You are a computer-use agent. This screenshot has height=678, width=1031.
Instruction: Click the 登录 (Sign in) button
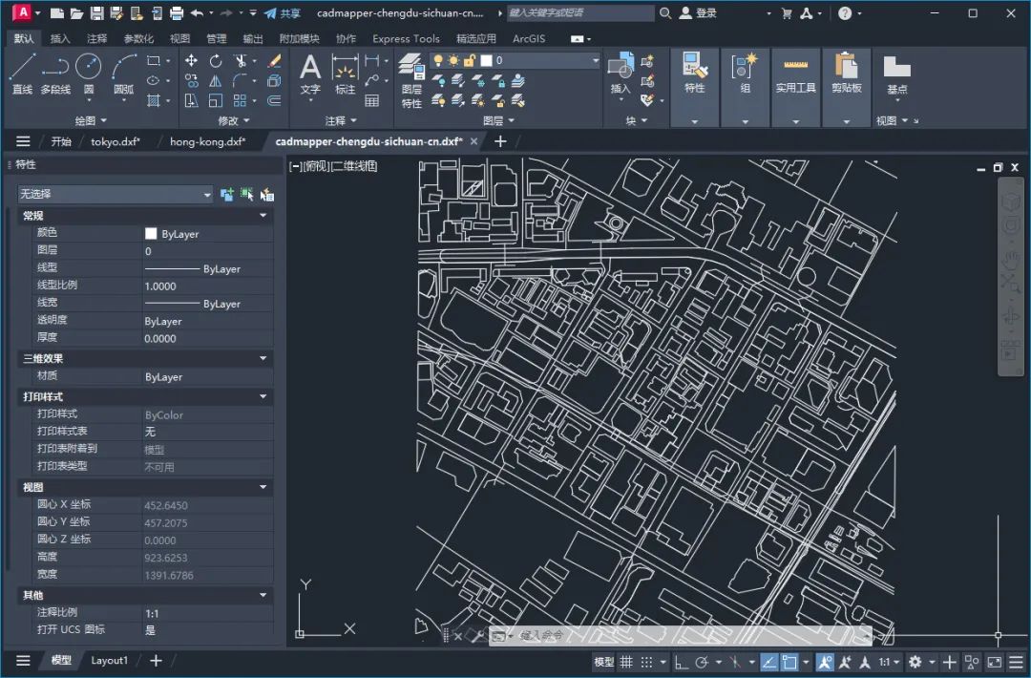click(698, 13)
